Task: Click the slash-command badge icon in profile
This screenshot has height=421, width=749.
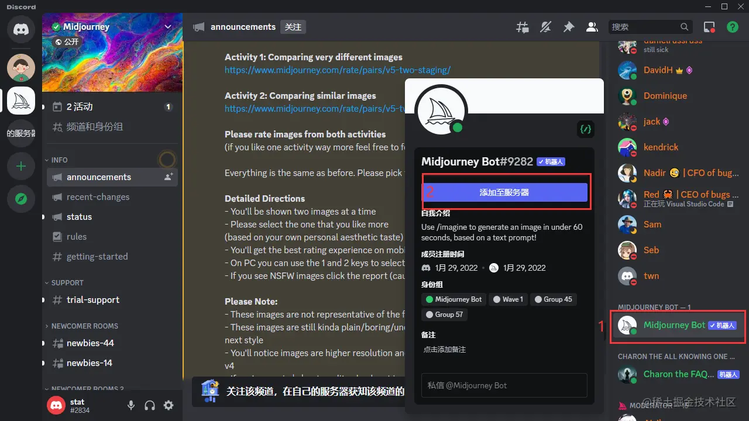Action: point(586,129)
